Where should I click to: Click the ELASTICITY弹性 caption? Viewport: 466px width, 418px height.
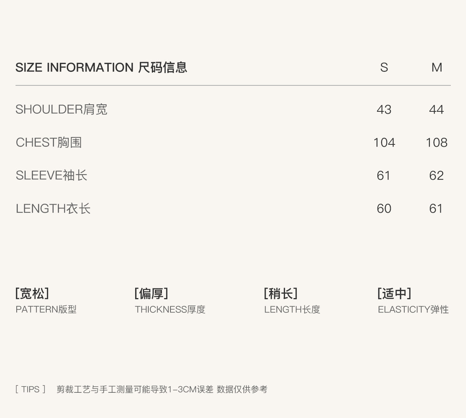click(x=413, y=309)
